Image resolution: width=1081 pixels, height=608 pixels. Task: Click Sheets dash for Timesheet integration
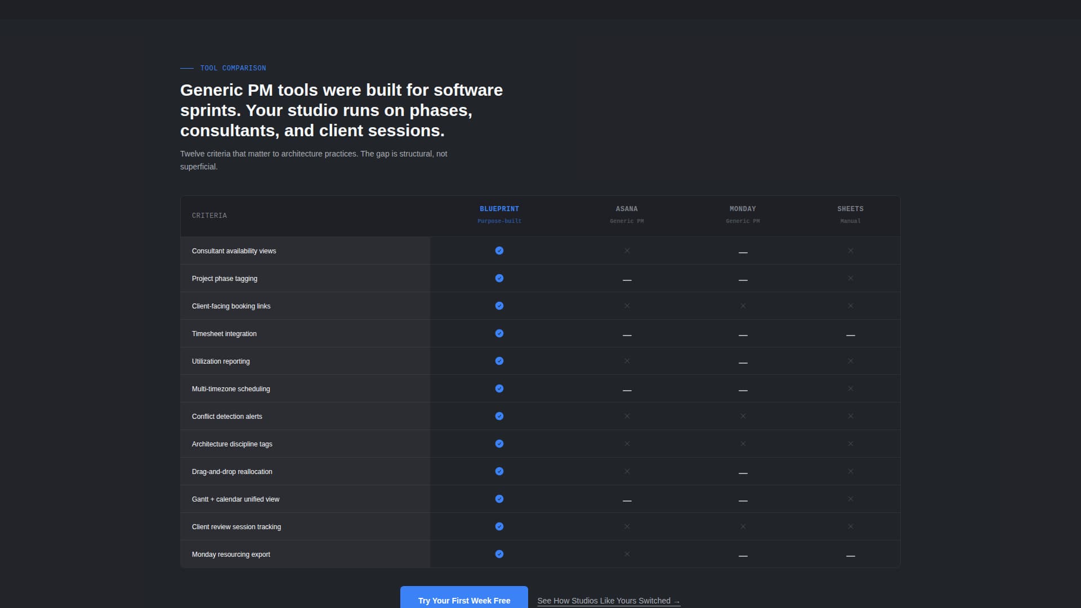(x=851, y=335)
